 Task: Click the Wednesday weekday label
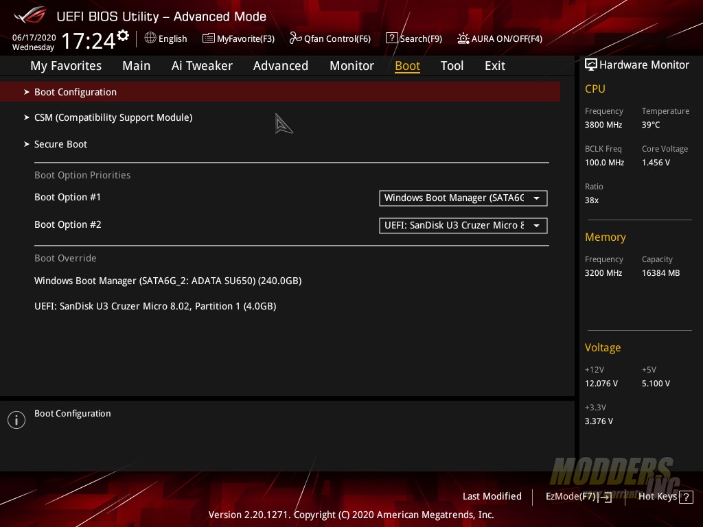[33, 47]
